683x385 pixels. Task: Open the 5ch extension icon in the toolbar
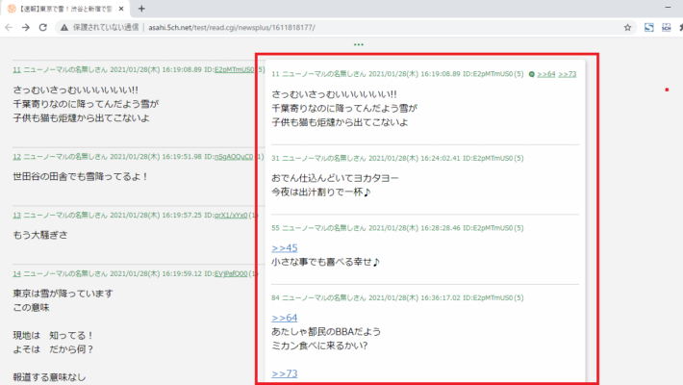coord(667,28)
